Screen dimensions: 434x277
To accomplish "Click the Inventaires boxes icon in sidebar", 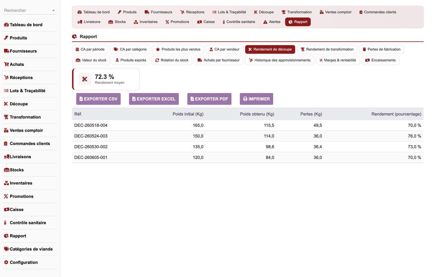I will [x=6, y=183].
